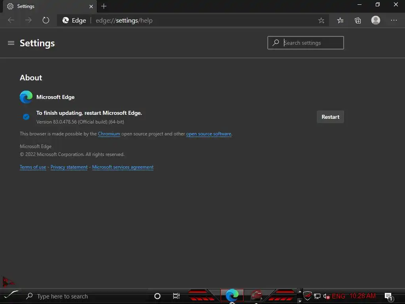Screen dimensions: 405x304
Task: Open Settings and more ellipsis menu
Action: click(x=394, y=20)
